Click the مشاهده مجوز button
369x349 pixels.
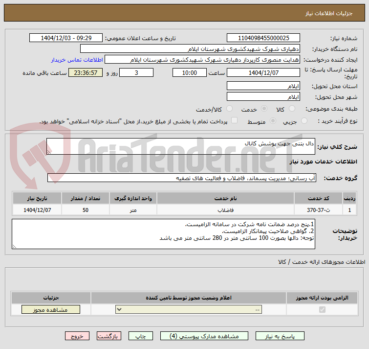pyautogui.click(x=51, y=310)
